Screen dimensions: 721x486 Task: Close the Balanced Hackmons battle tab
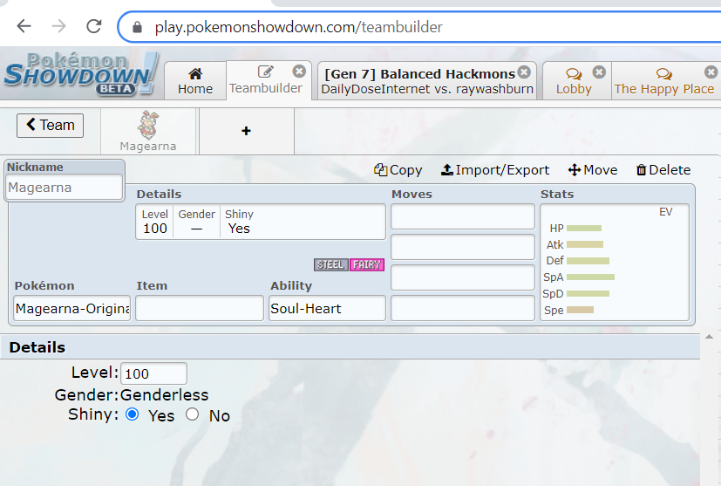coord(524,72)
